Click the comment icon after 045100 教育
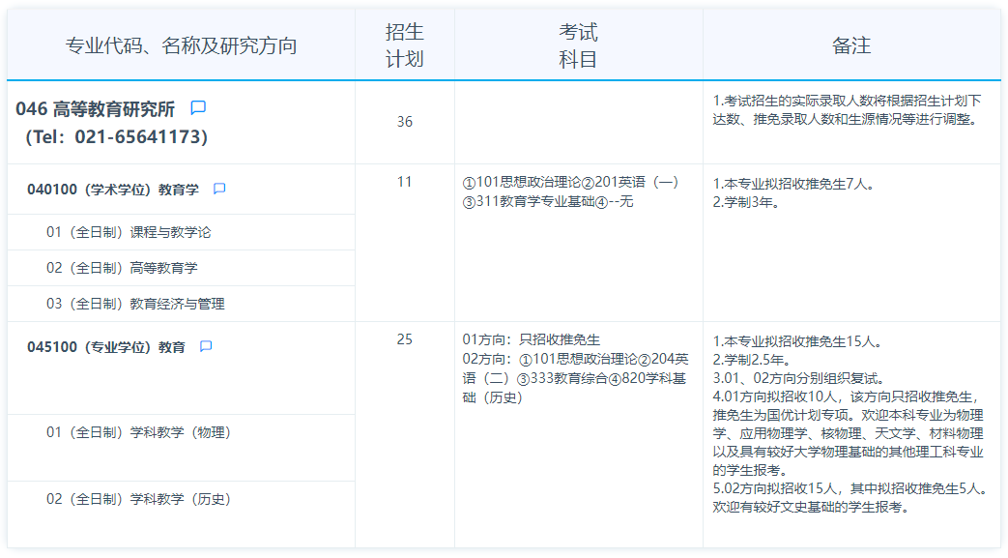This screenshot has height=558, width=1008. click(206, 347)
